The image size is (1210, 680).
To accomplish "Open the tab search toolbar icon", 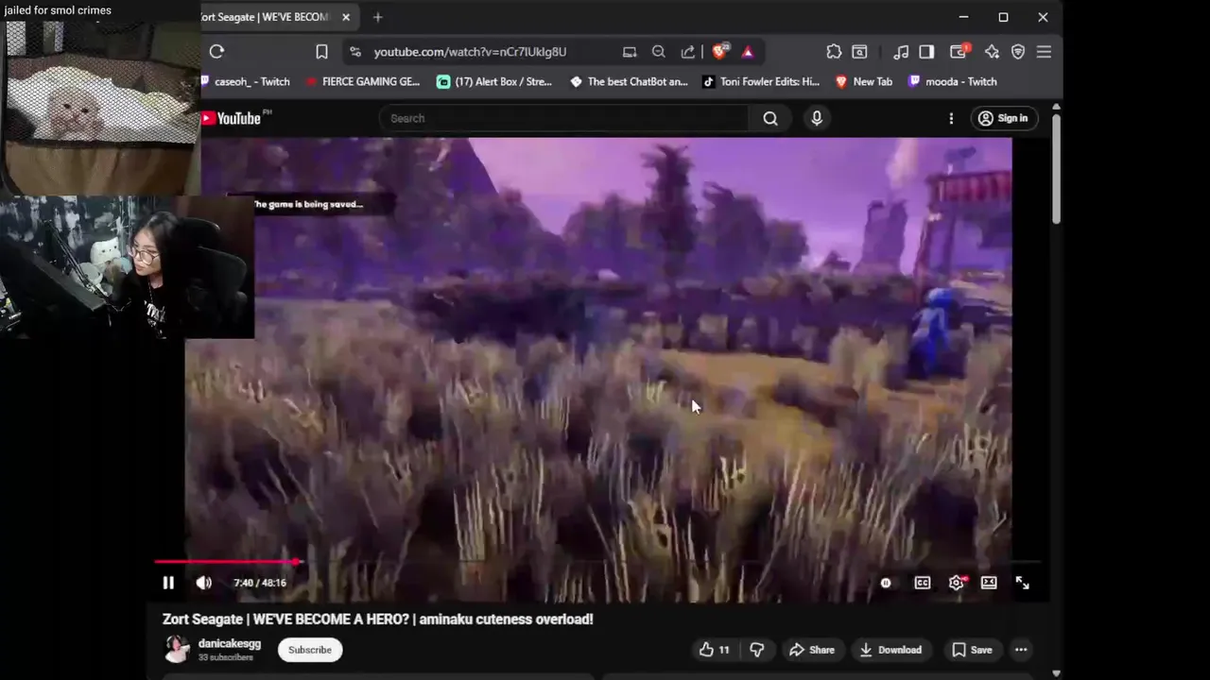I will pyautogui.click(x=860, y=52).
